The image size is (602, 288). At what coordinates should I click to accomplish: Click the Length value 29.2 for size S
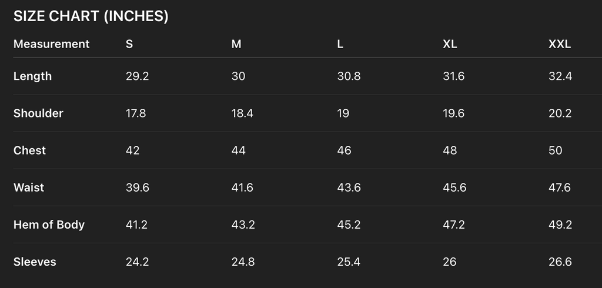pos(136,76)
